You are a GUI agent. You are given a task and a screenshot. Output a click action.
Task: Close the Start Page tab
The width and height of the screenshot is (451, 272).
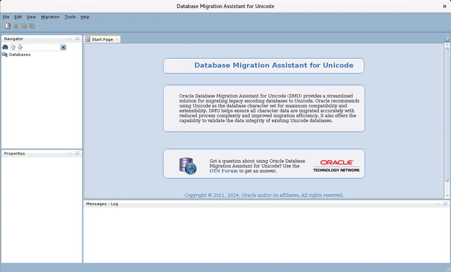(x=117, y=39)
